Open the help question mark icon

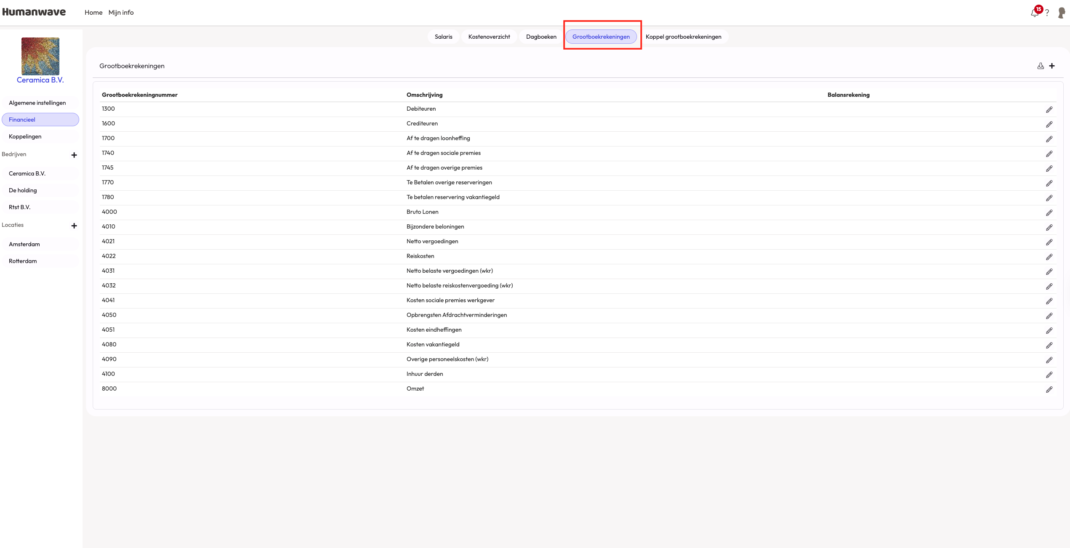point(1047,13)
